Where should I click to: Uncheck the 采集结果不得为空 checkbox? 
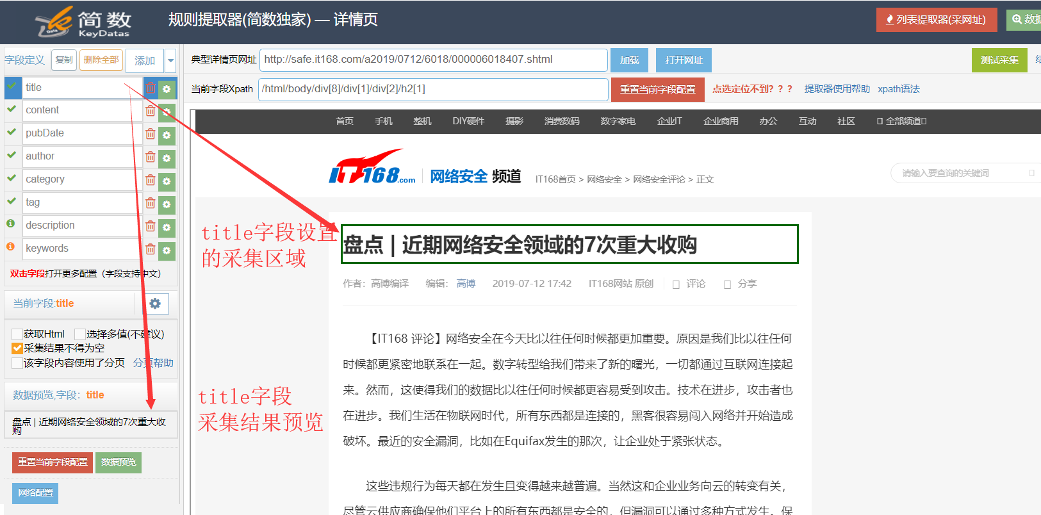pos(17,348)
